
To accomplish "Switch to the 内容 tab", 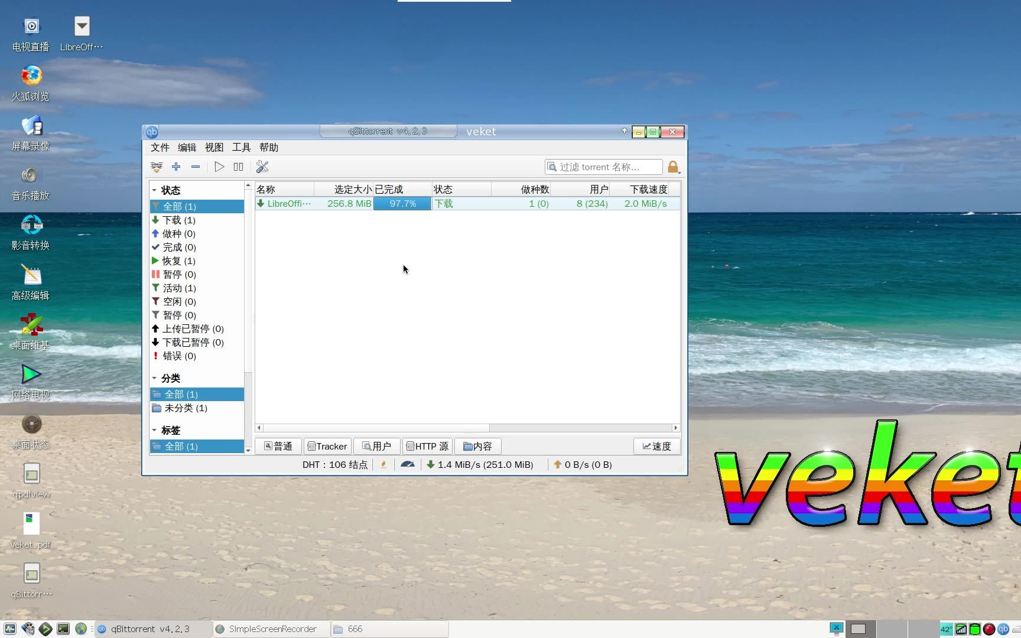I will pyautogui.click(x=478, y=446).
